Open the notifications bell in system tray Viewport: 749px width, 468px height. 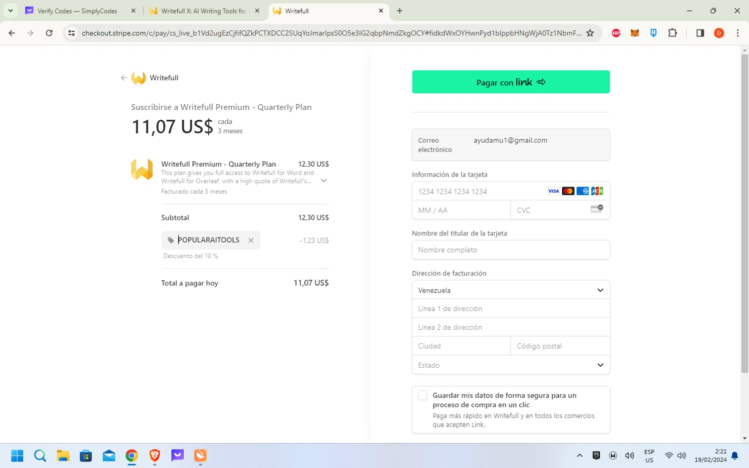tap(735, 456)
